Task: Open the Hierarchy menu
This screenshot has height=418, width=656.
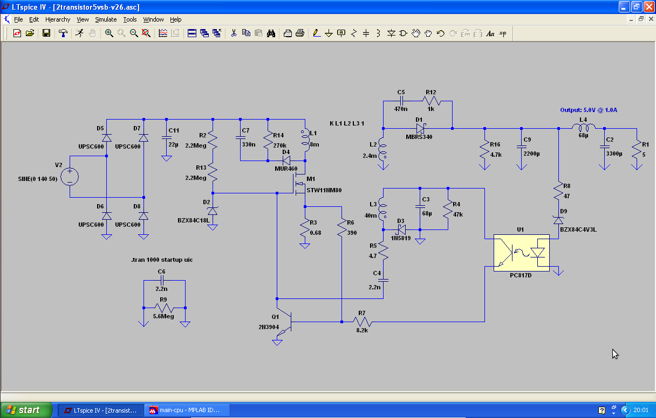Action: 58,19
